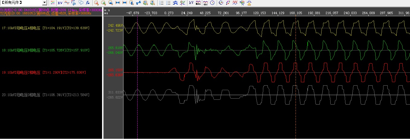Select channel 19 10kVI母电压C相电压
Image resolution: width=410 pixels, height=140 pixels.
click(x=44, y=72)
